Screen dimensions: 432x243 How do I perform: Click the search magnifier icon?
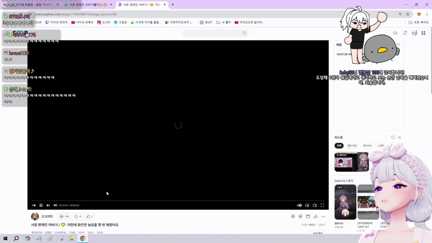point(244,33)
